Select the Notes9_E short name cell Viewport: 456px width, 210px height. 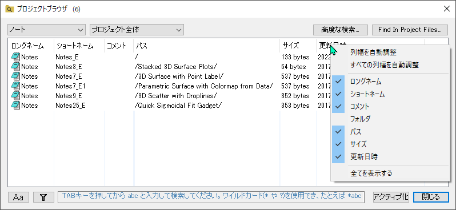69,95
